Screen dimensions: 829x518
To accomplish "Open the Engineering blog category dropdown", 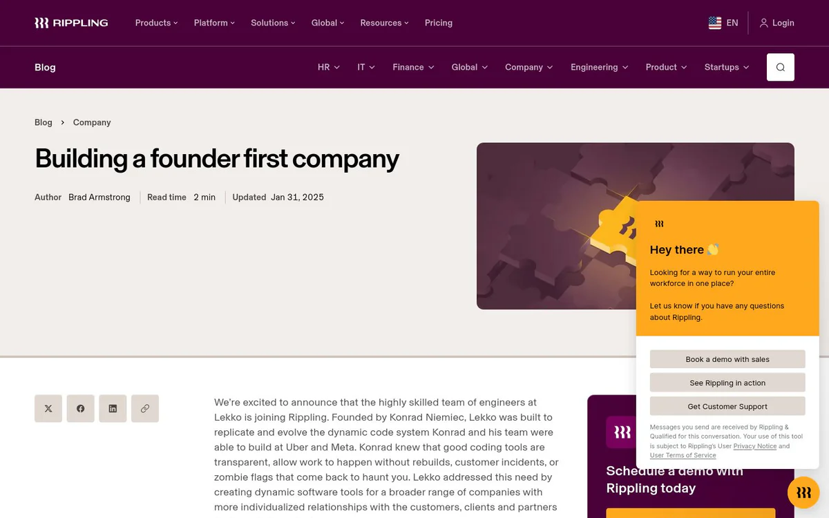I will (x=599, y=67).
